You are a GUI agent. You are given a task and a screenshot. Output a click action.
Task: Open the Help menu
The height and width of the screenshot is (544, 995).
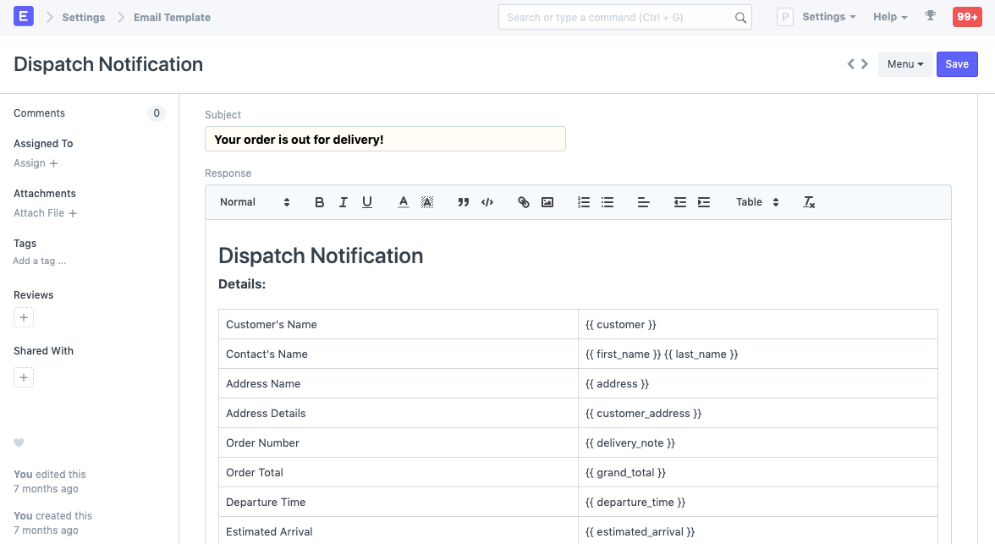tap(889, 16)
